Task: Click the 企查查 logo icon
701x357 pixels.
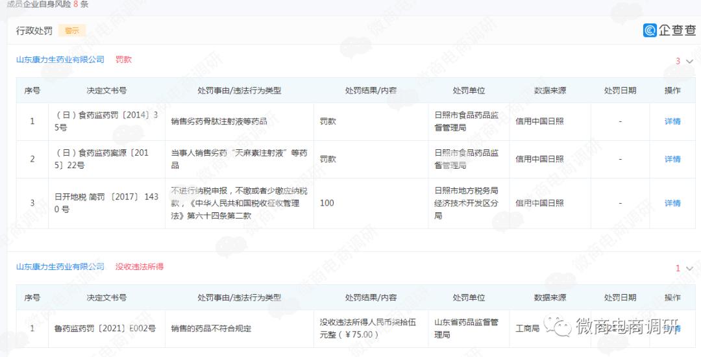Action: (650, 31)
